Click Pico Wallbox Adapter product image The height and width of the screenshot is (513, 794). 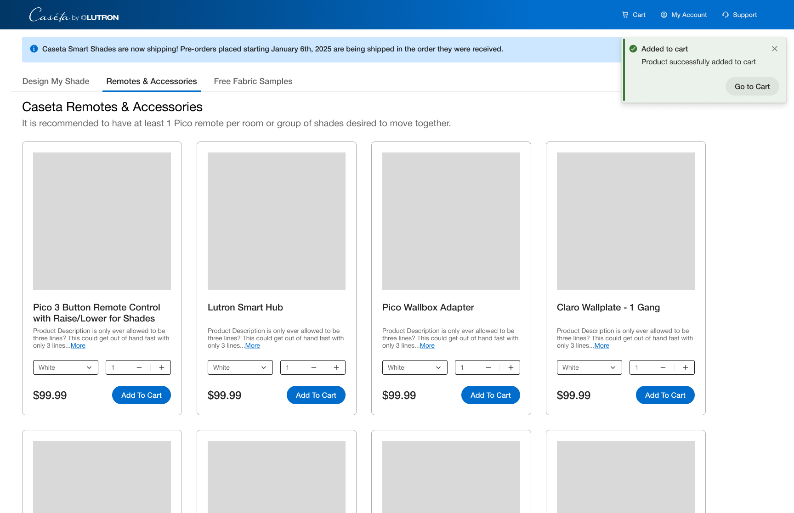451,221
